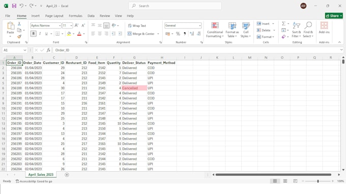The width and height of the screenshot is (346, 194).
Task: Decrease font size with the smaller A icon
Action: tap(83, 25)
